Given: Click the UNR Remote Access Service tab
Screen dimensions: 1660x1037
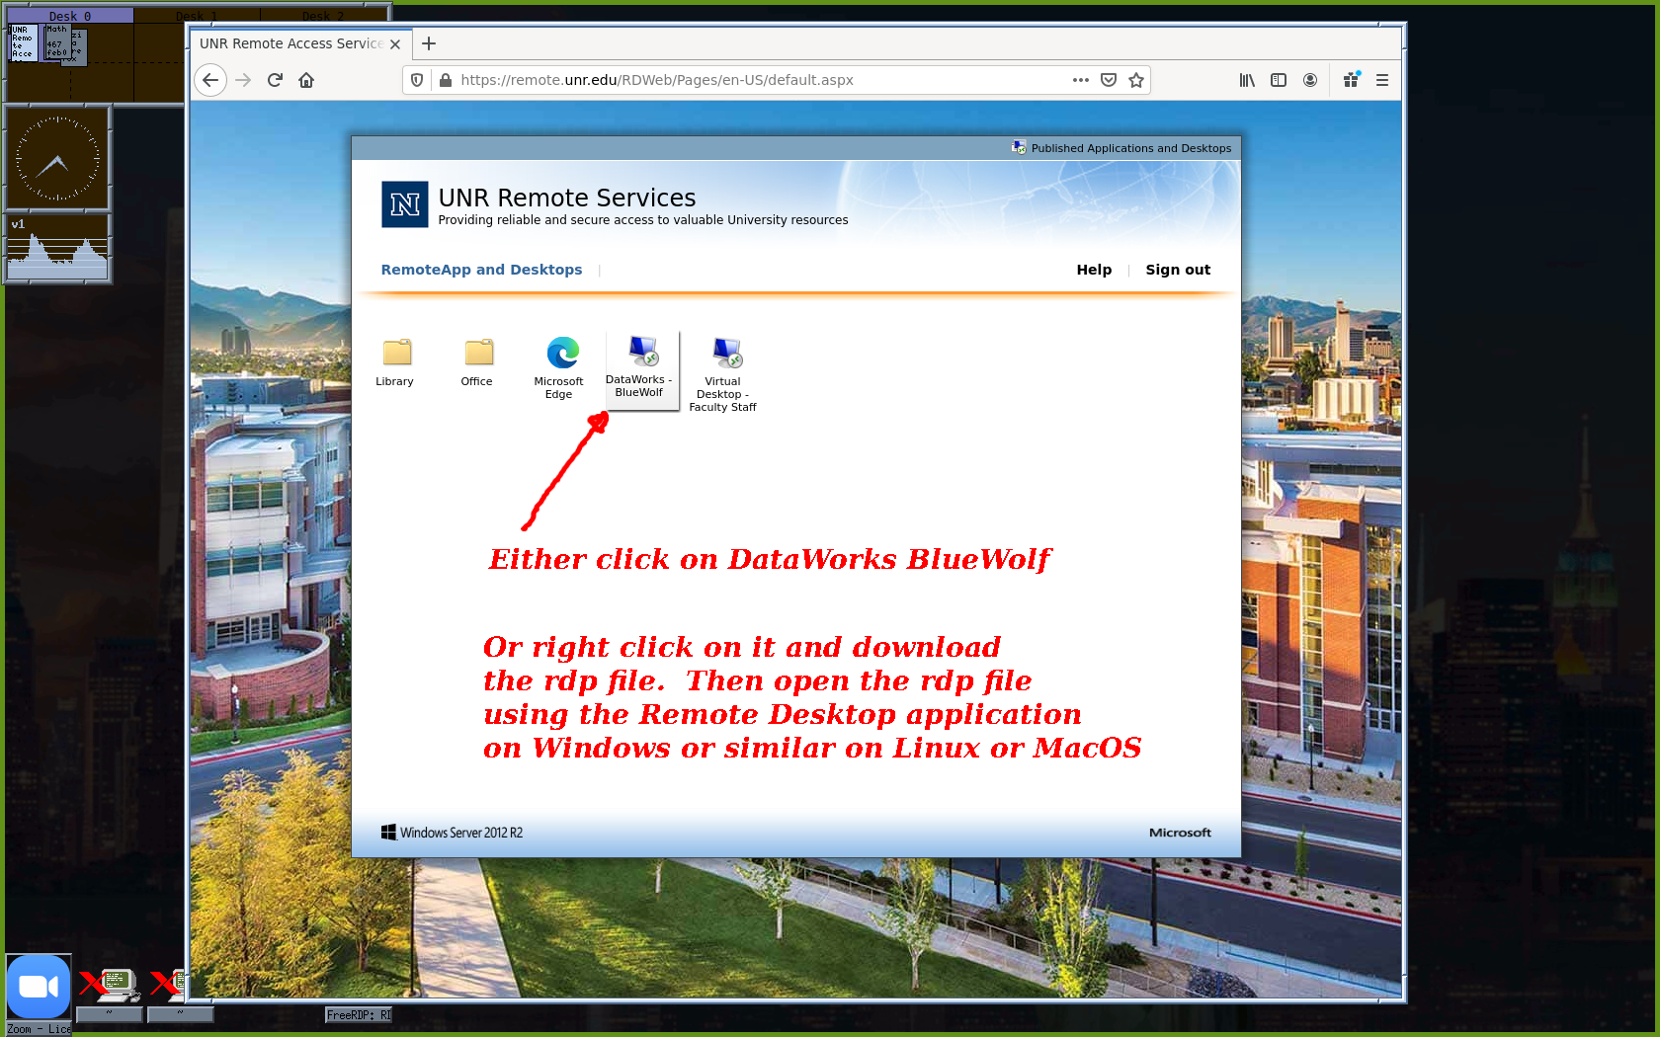Looking at the screenshot, I should pyautogui.click(x=290, y=43).
